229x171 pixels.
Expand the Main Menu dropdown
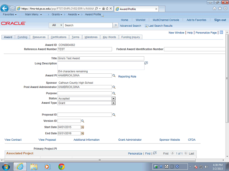click(x=33, y=14)
